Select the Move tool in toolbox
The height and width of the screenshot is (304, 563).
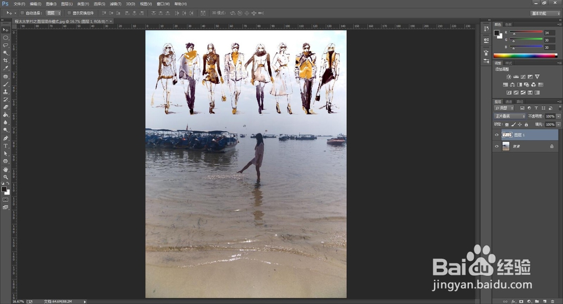(x=6, y=30)
